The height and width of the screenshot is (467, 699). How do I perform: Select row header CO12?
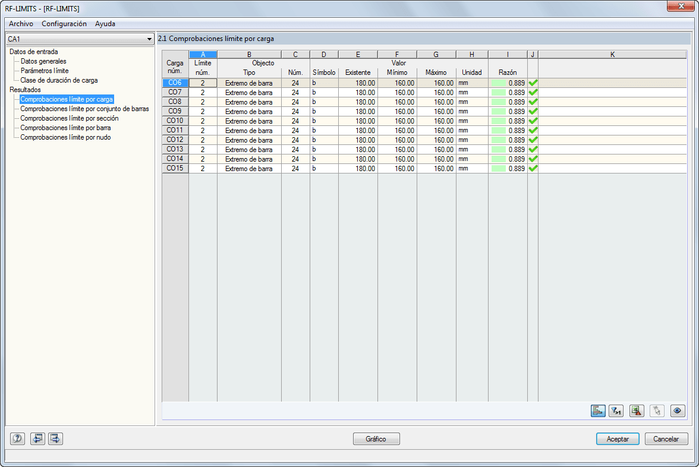click(175, 140)
